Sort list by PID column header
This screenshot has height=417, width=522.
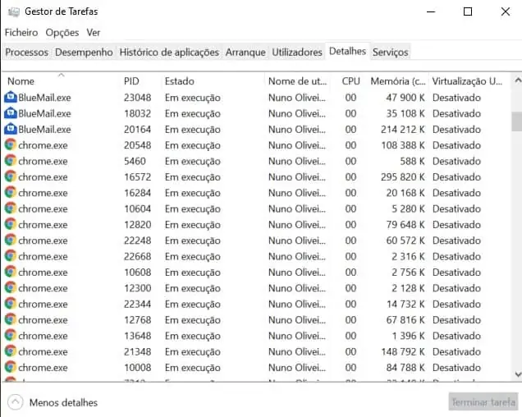(131, 81)
